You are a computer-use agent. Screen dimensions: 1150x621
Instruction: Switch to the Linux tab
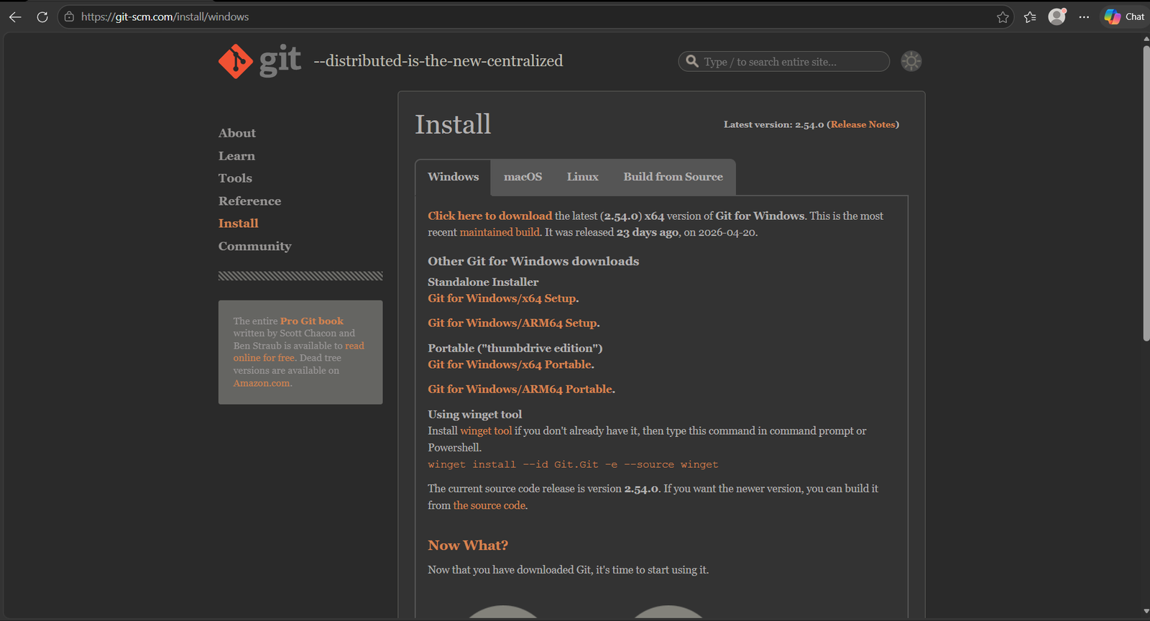pyautogui.click(x=582, y=177)
